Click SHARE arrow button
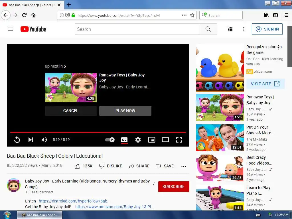 (x=139, y=166)
